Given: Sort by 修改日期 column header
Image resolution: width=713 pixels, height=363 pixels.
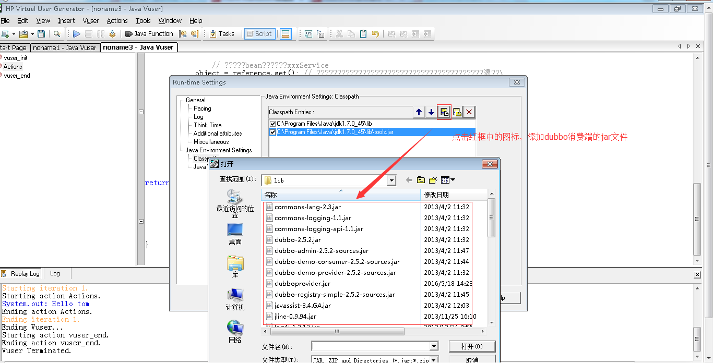Looking at the screenshot, I should click(x=454, y=195).
